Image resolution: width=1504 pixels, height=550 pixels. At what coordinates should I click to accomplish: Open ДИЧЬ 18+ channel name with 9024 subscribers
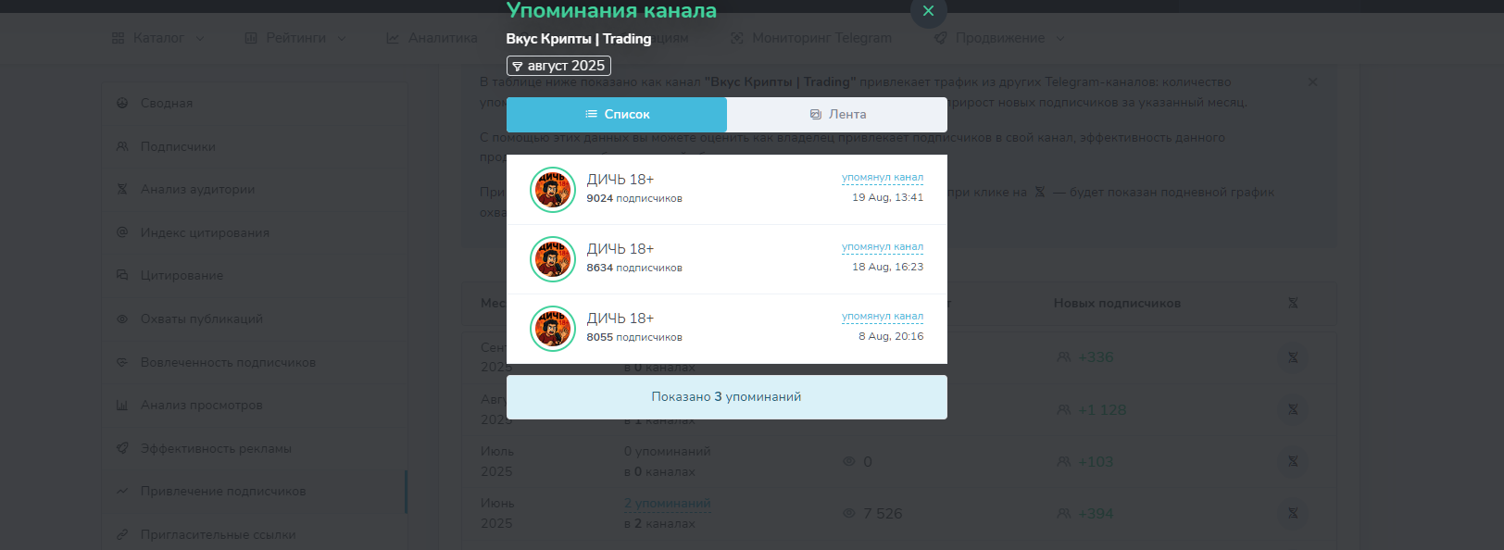tap(620, 180)
